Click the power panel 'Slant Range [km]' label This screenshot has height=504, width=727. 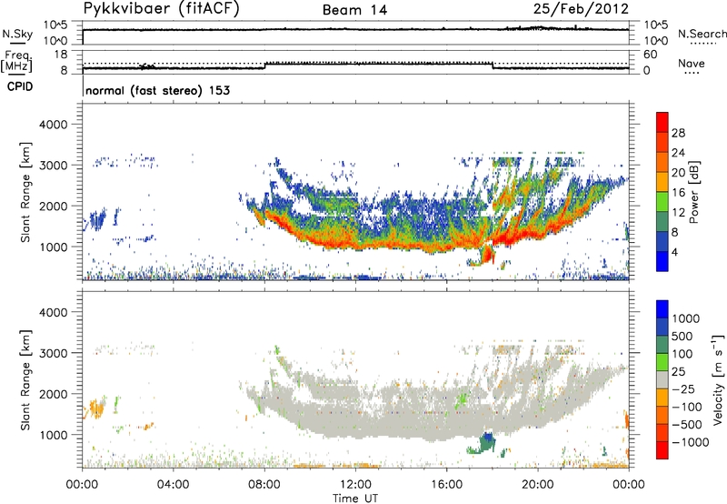coord(26,192)
